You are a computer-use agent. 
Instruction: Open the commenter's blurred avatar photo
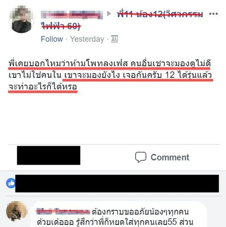click(17, 212)
